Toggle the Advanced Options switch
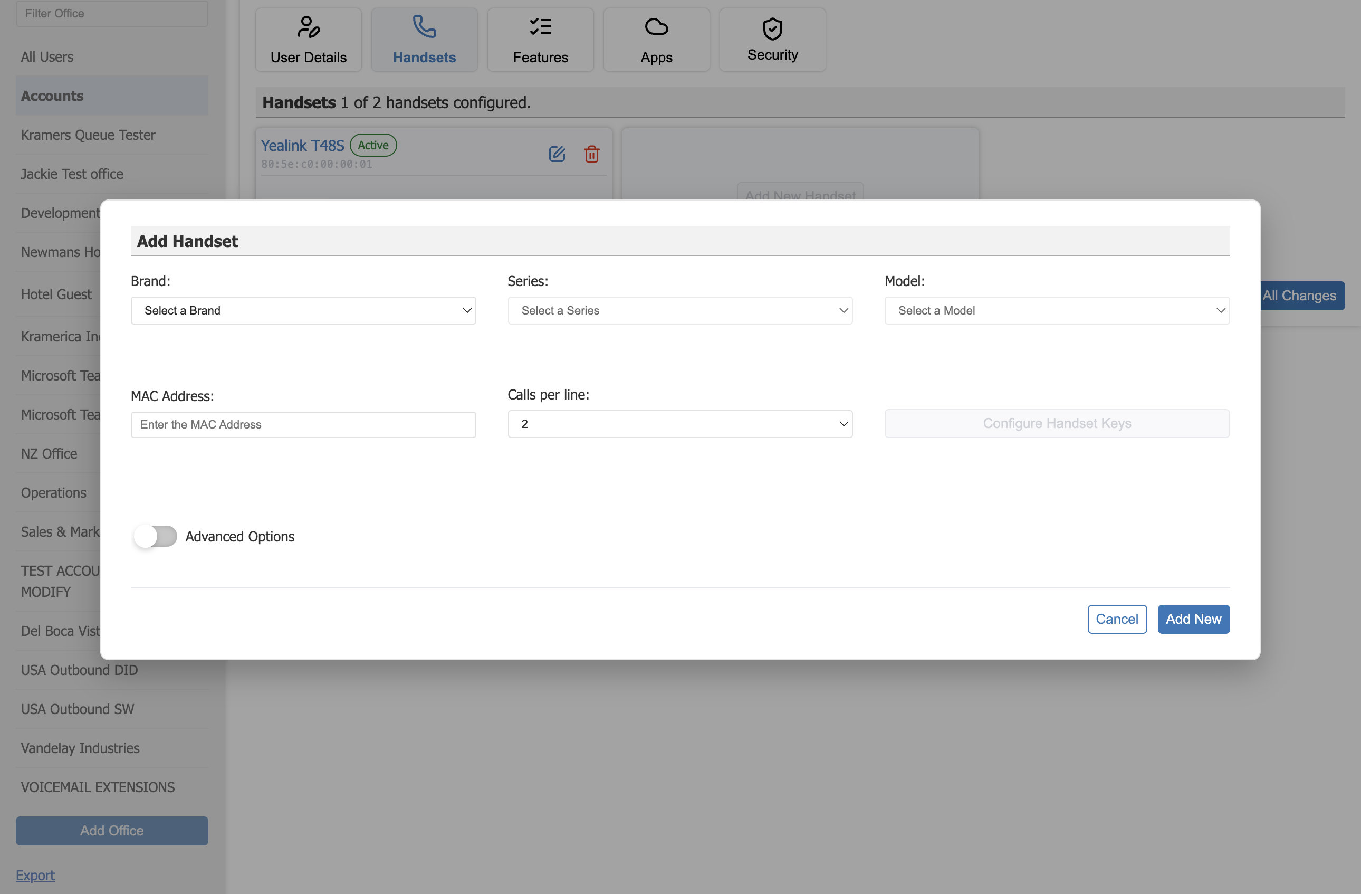 click(155, 536)
